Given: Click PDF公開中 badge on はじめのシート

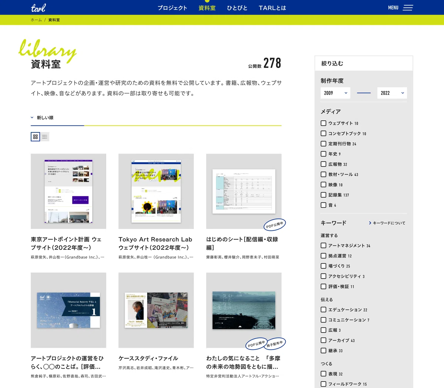Looking at the screenshot, I should [274, 225].
